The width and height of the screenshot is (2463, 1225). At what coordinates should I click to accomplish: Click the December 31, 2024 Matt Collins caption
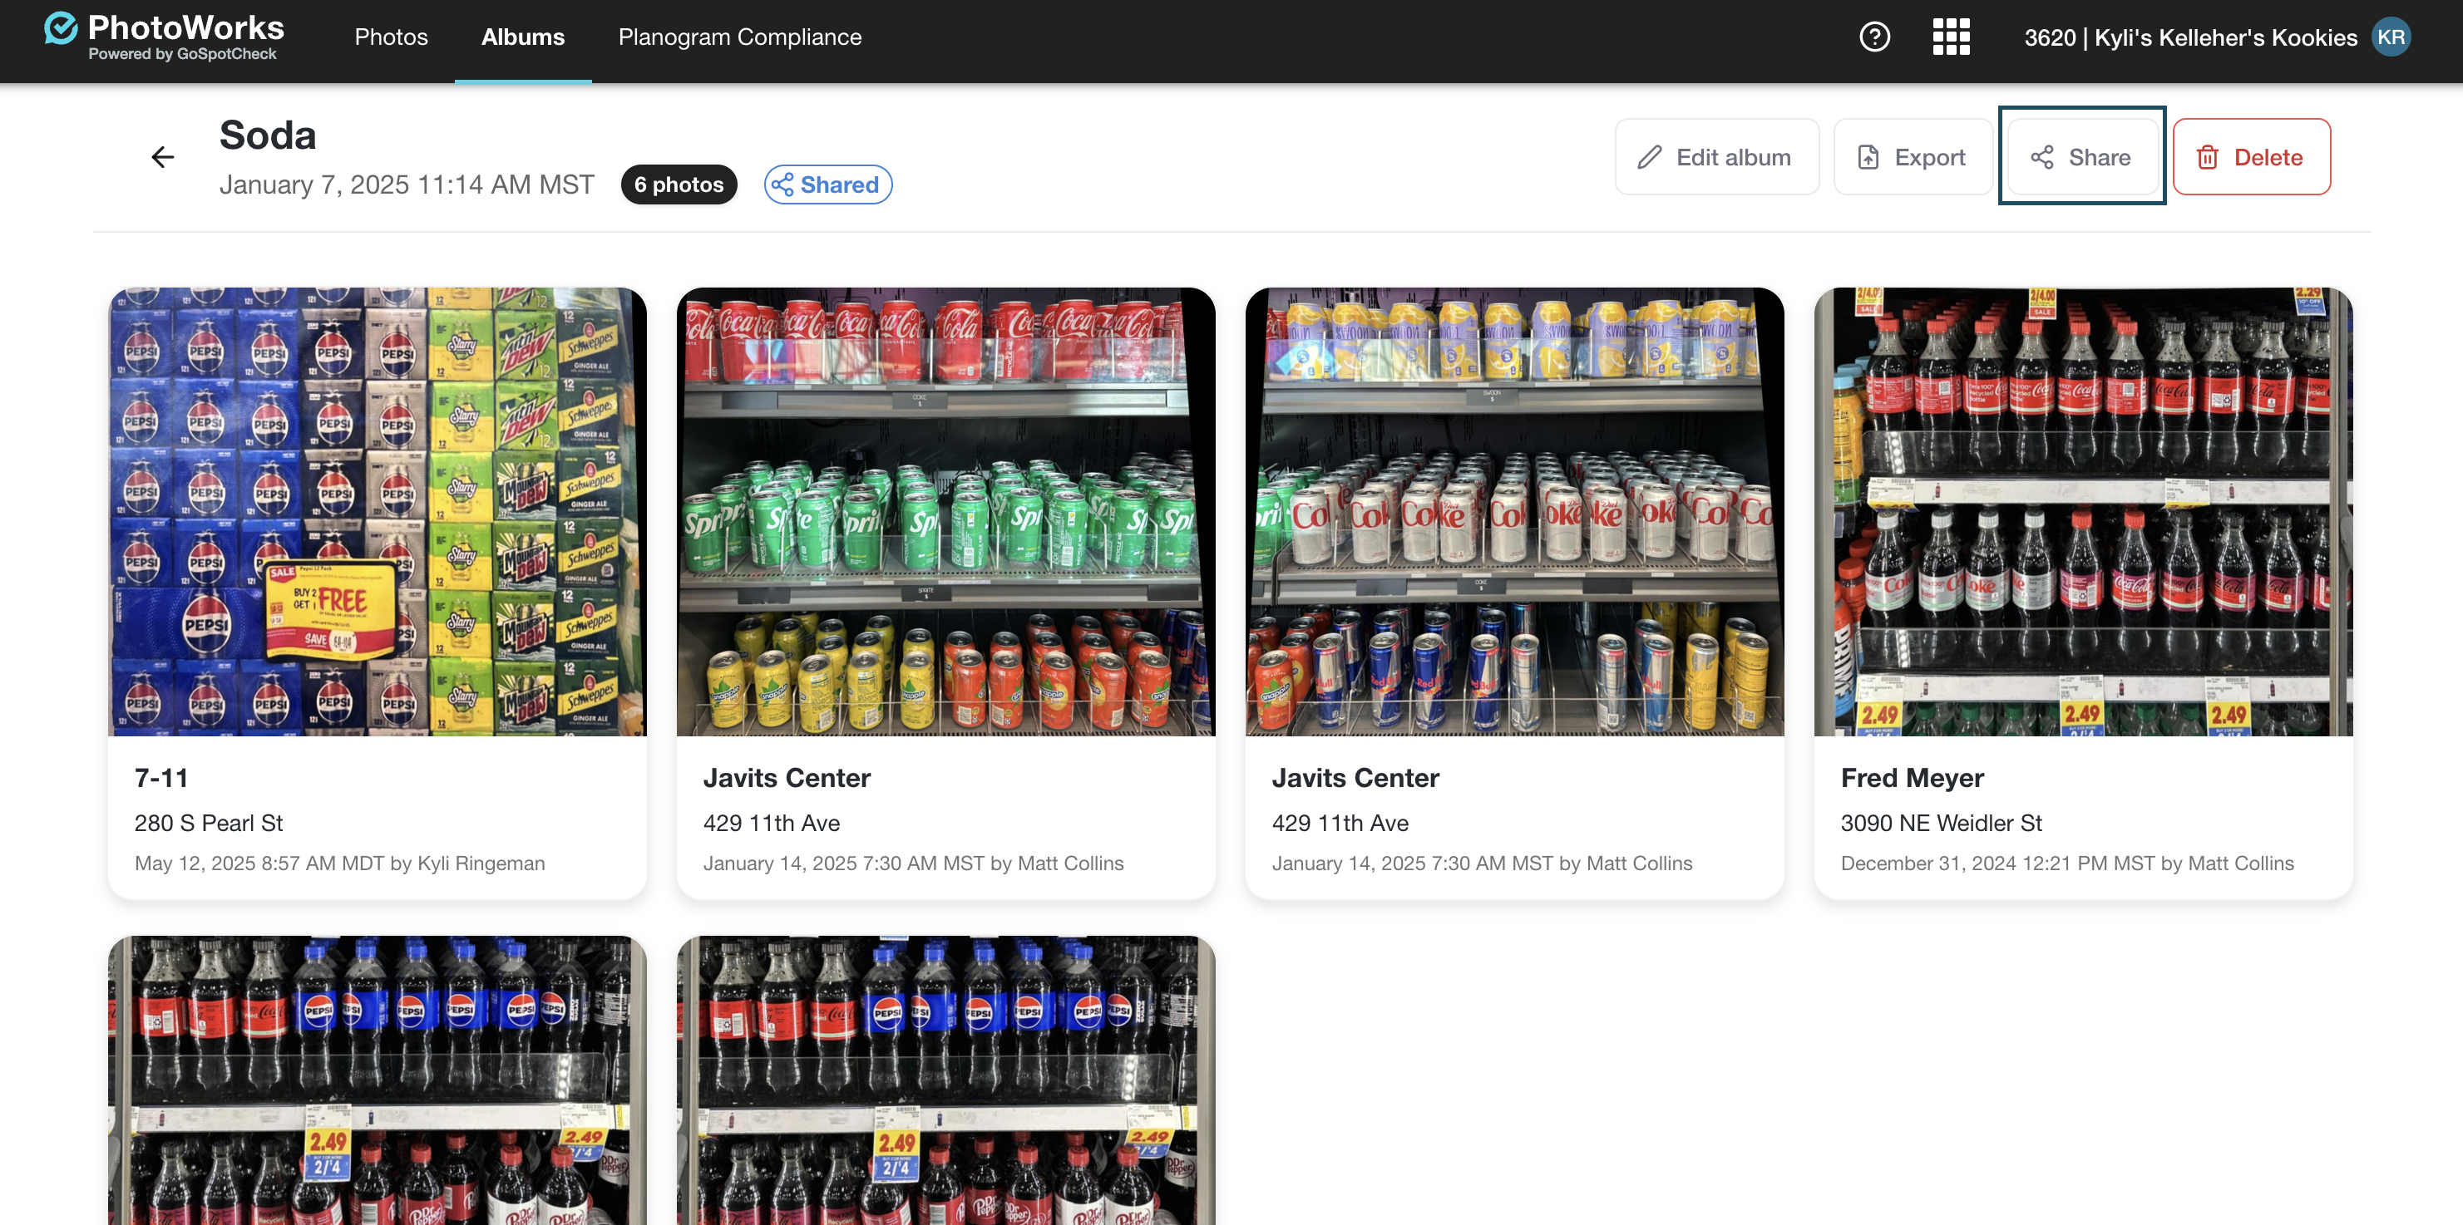(x=2067, y=863)
